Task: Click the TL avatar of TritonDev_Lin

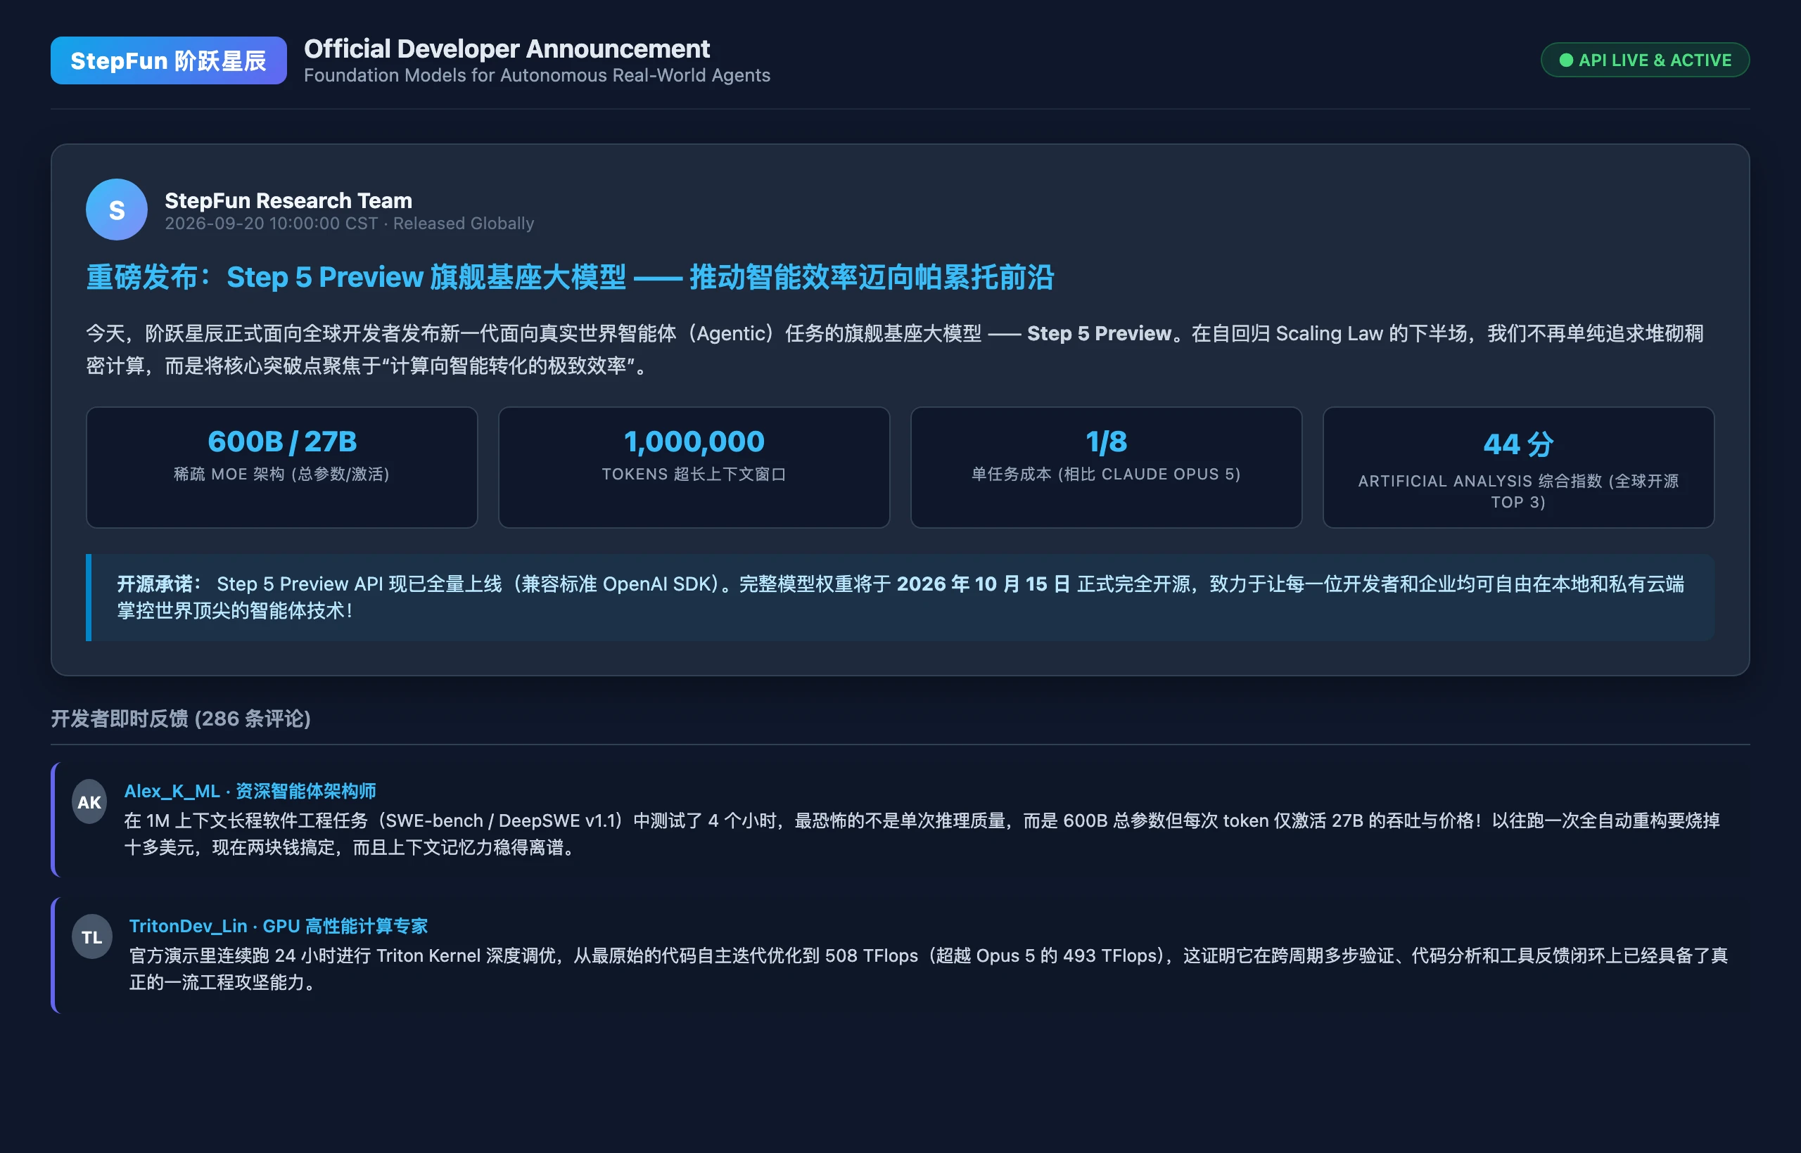Action: (x=92, y=936)
